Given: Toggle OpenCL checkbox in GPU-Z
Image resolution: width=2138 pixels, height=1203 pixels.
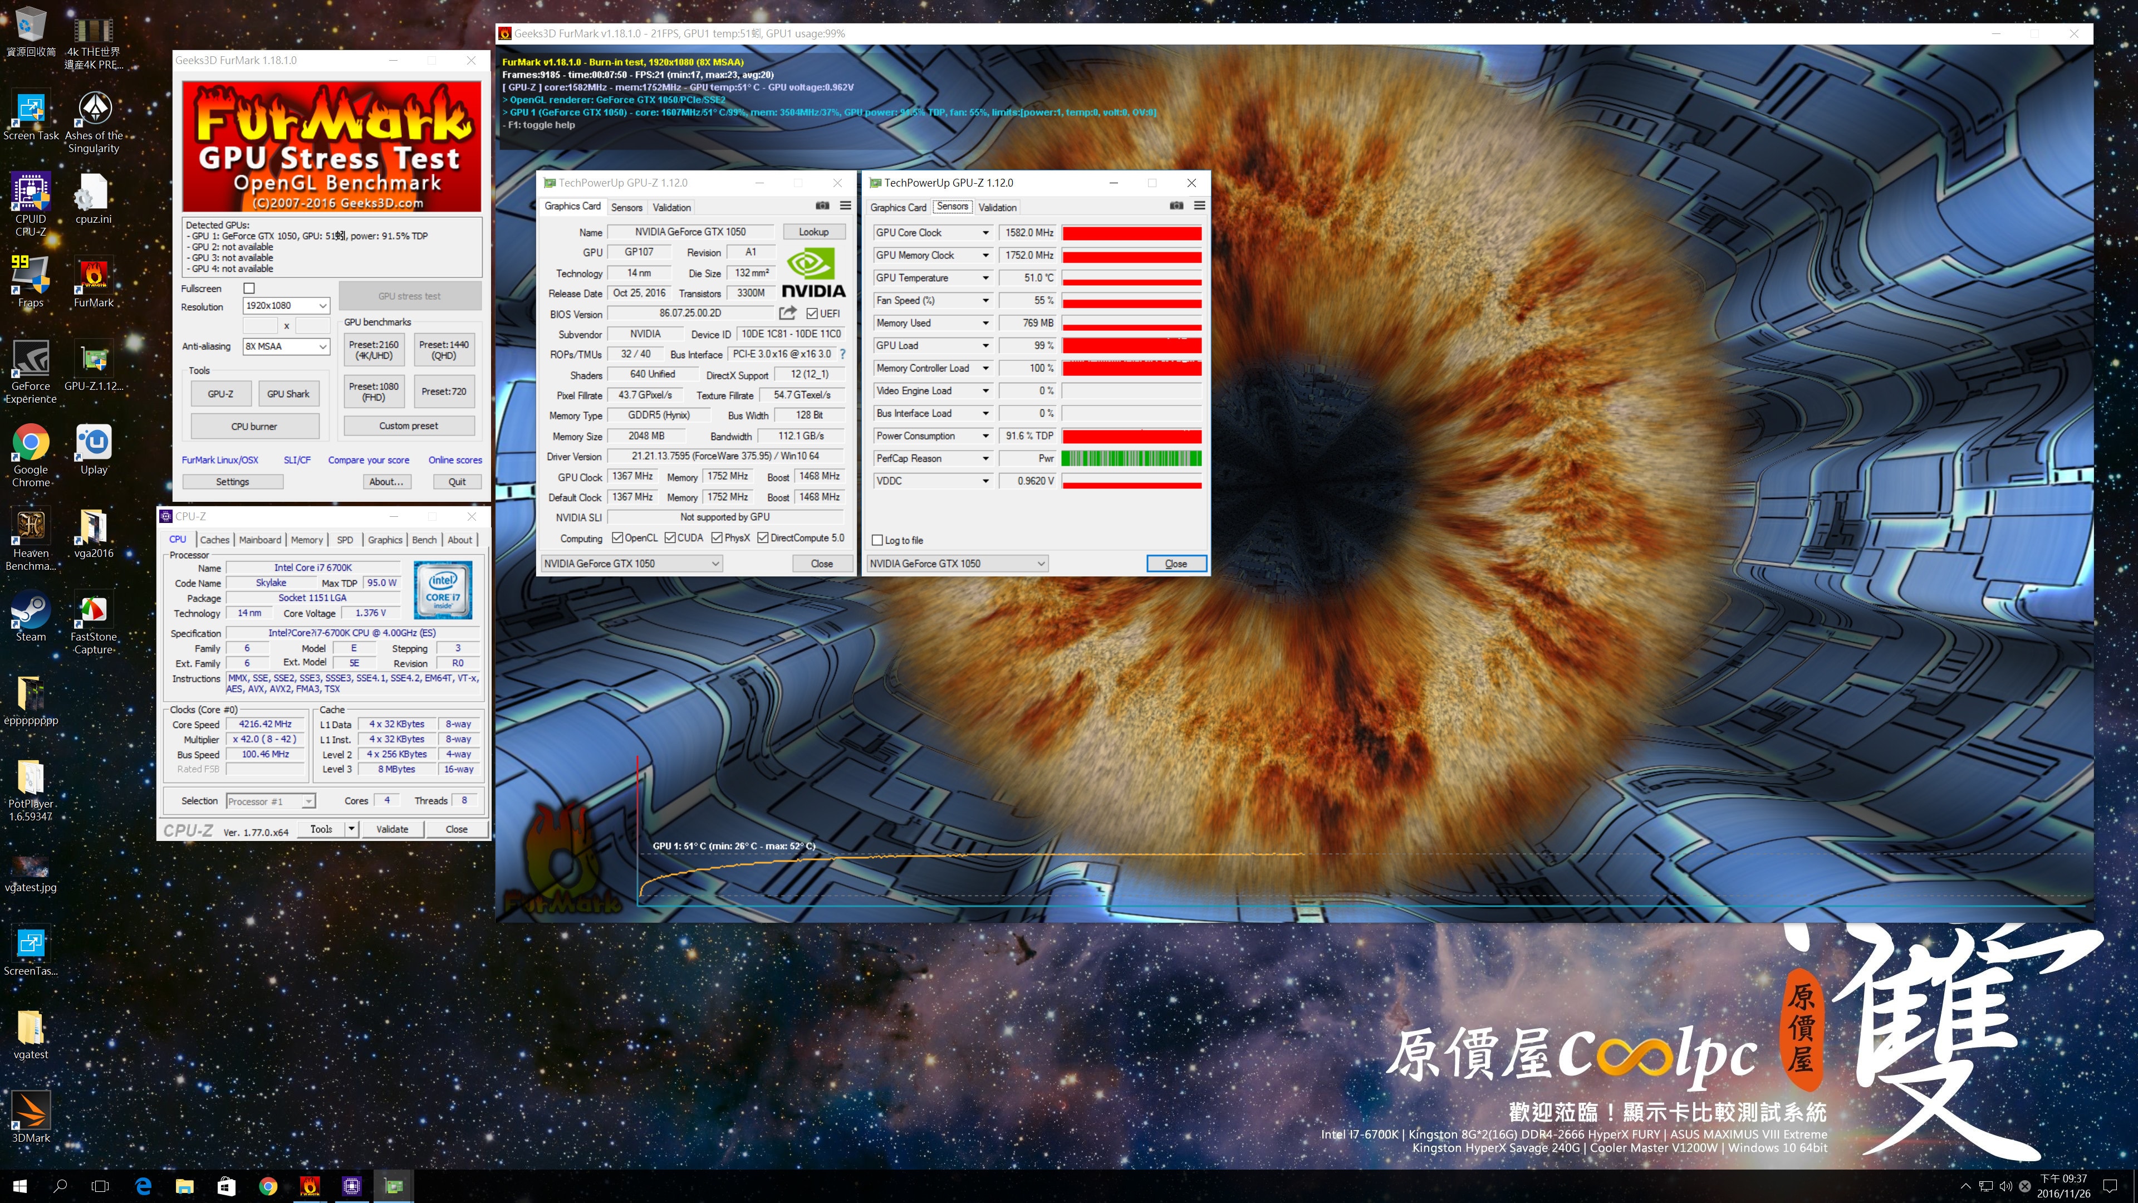Looking at the screenshot, I should (617, 537).
